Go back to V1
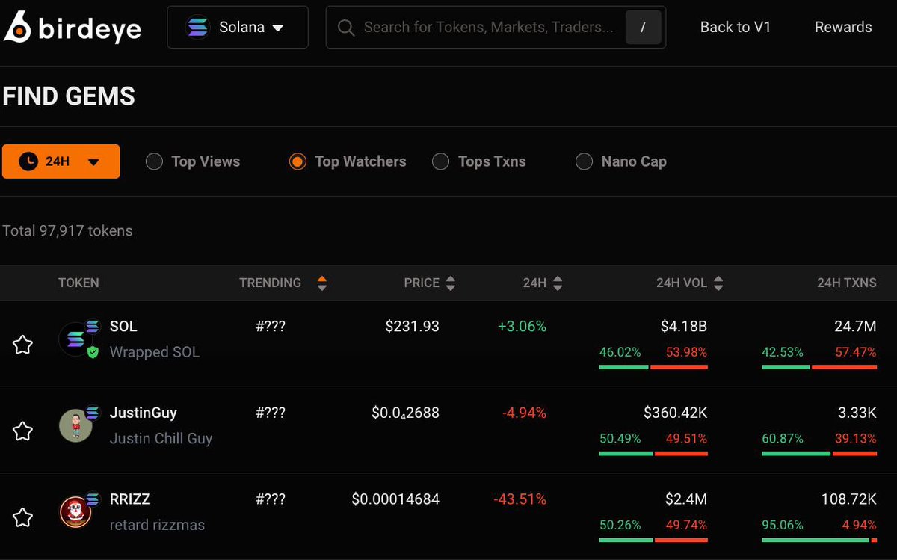 [736, 27]
